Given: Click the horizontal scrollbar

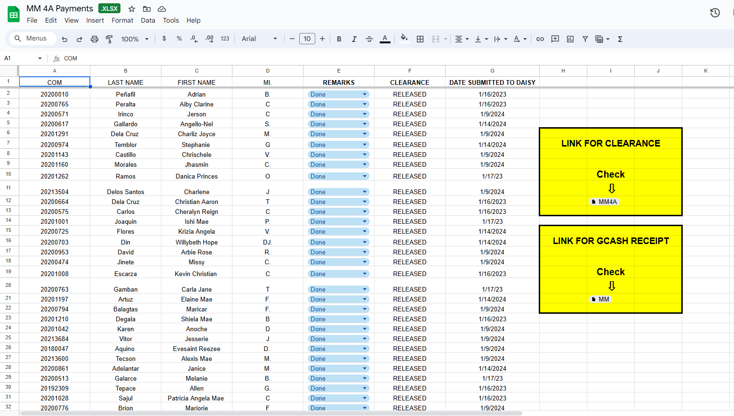Looking at the screenshot, I should click(x=271, y=413).
